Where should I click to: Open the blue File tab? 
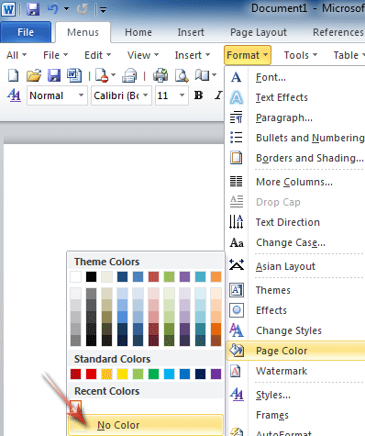coord(26,32)
